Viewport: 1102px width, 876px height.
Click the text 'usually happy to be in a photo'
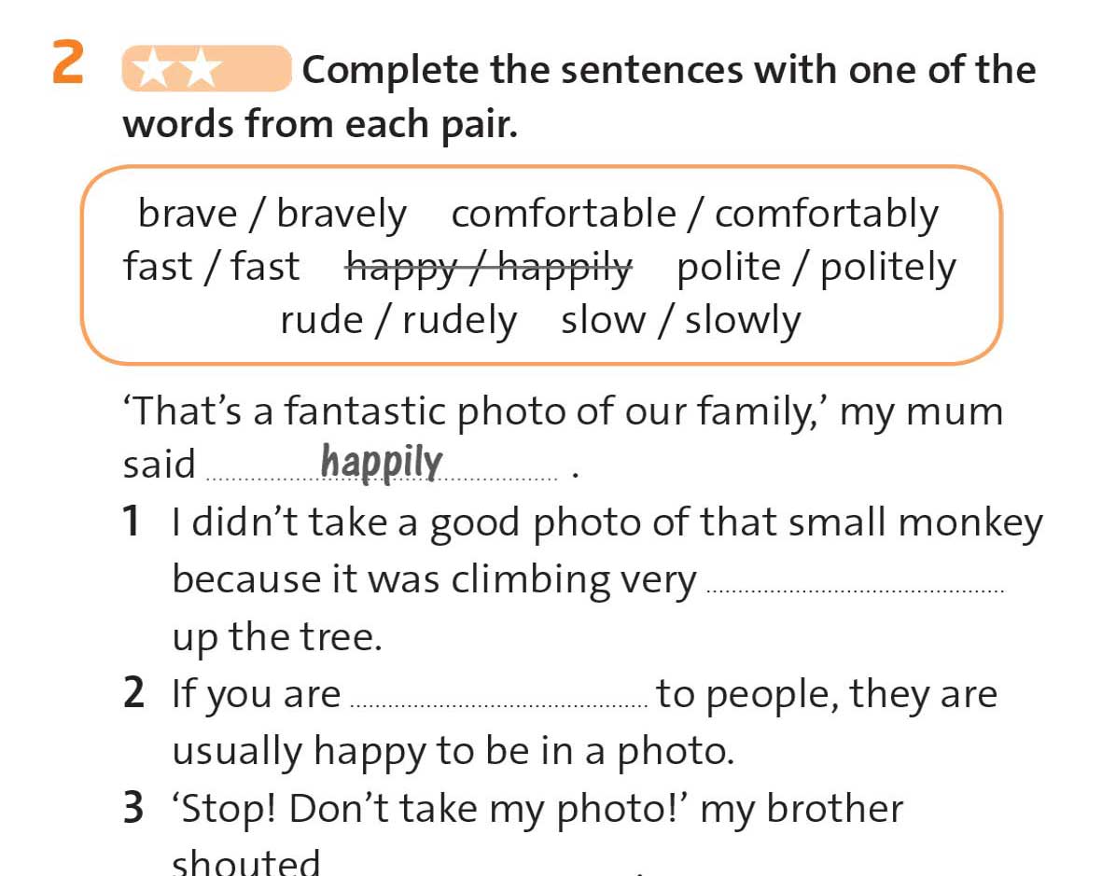coord(453,751)
